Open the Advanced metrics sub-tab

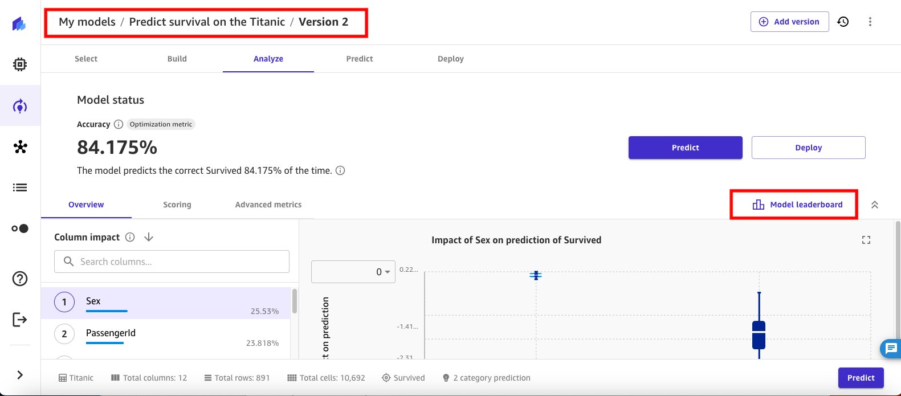[x=268, y=205]
